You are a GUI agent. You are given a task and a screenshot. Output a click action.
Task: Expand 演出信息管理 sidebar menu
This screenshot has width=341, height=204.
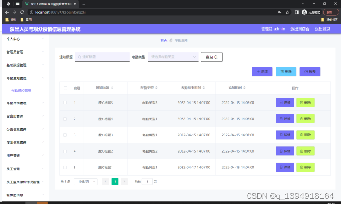25,143
